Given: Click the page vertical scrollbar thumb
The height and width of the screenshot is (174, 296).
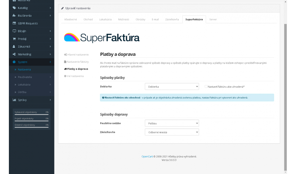Looking at the screenshot, I should [285, 97].
